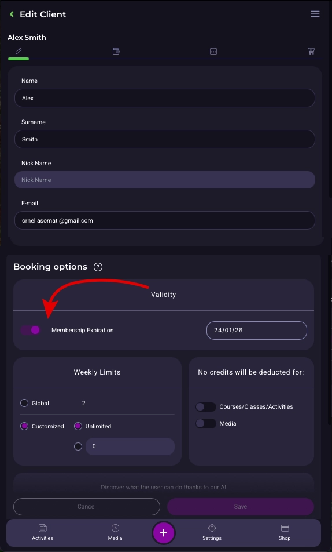
Task: Click the Booking options help icon
Action: [98, 267]
